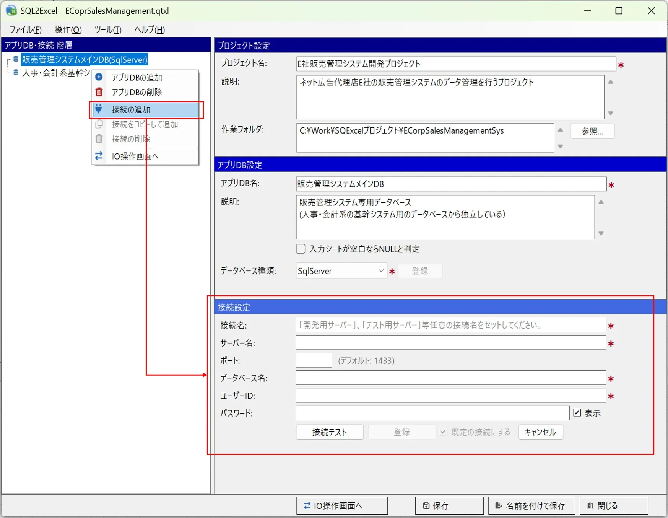Click into the ポート input field
Screen dimensions: 668x518
coord(314,360)
